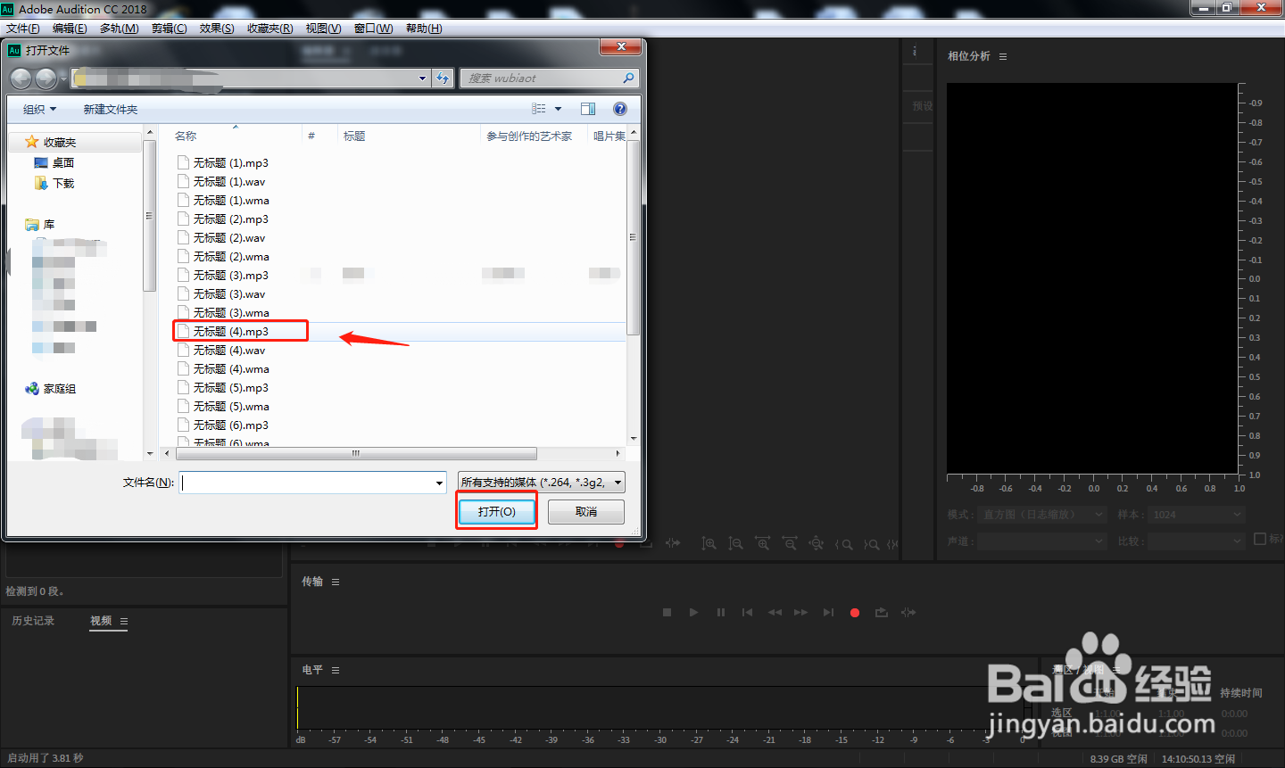
Task: Click the Zoom In Amplitude icon
Action: [x=709, y=543]
